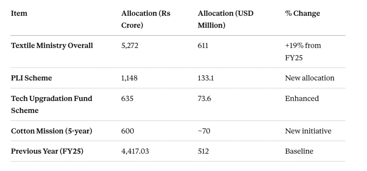Select the +19% from FY25 cell
Viewport: 367px width, 171px height.
tap(303, 51)
